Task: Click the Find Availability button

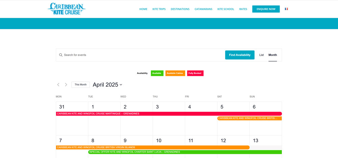Action: point(240,55)
